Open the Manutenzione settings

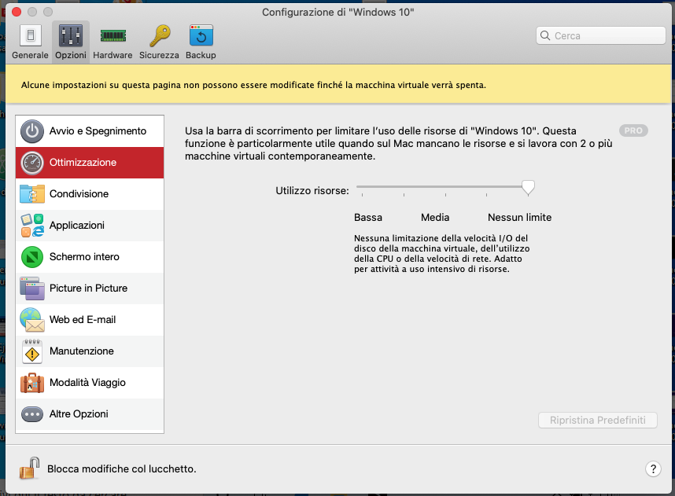[x=90, y=351]
